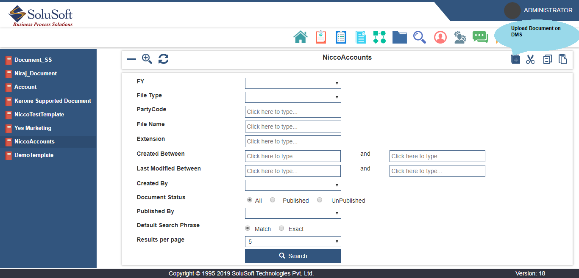Click the paste clipboard icon
579x278 pixels.
click(x=562, y=59)
